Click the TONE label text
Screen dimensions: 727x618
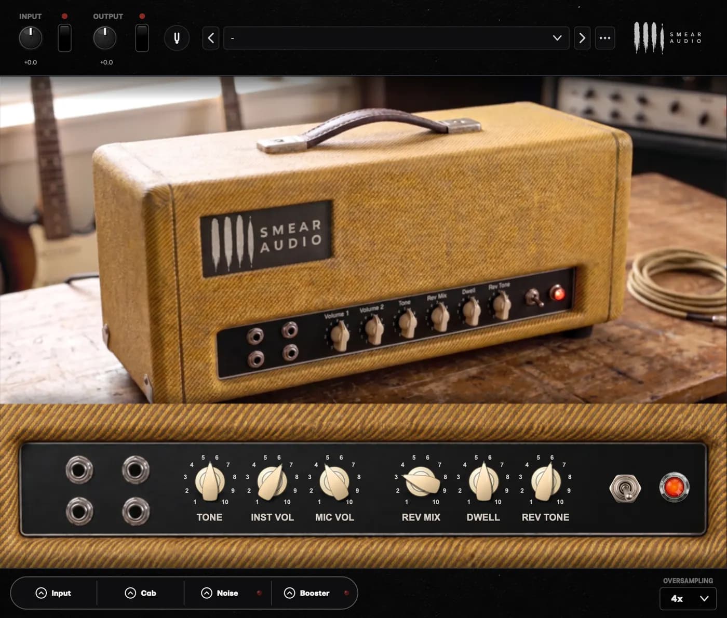tap(209, 517)
